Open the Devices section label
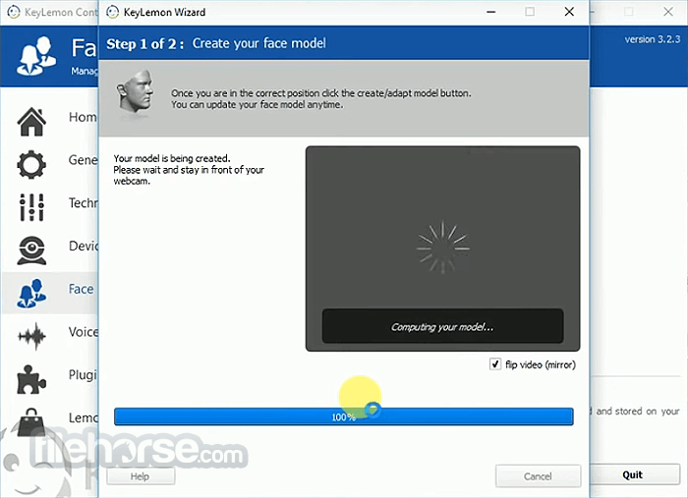The image size is (688, 498). click(x=84, y=246)
